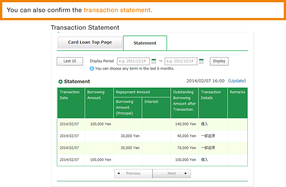Click the Display button

tap(219, 61)
